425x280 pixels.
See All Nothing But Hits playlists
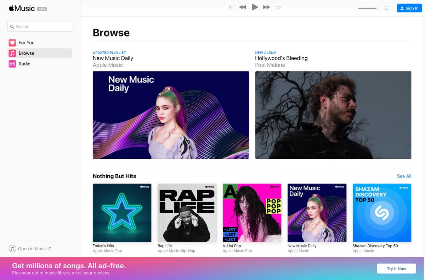tap(404, 176)
